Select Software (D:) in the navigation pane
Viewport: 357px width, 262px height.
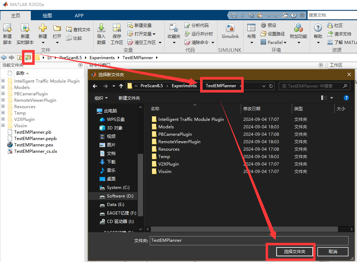pyautogui.click(x=113, y=196)
